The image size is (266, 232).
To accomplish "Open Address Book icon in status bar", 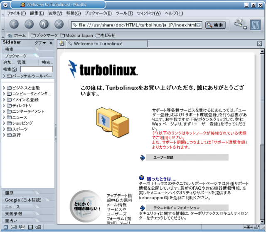I will pos(30,227).
